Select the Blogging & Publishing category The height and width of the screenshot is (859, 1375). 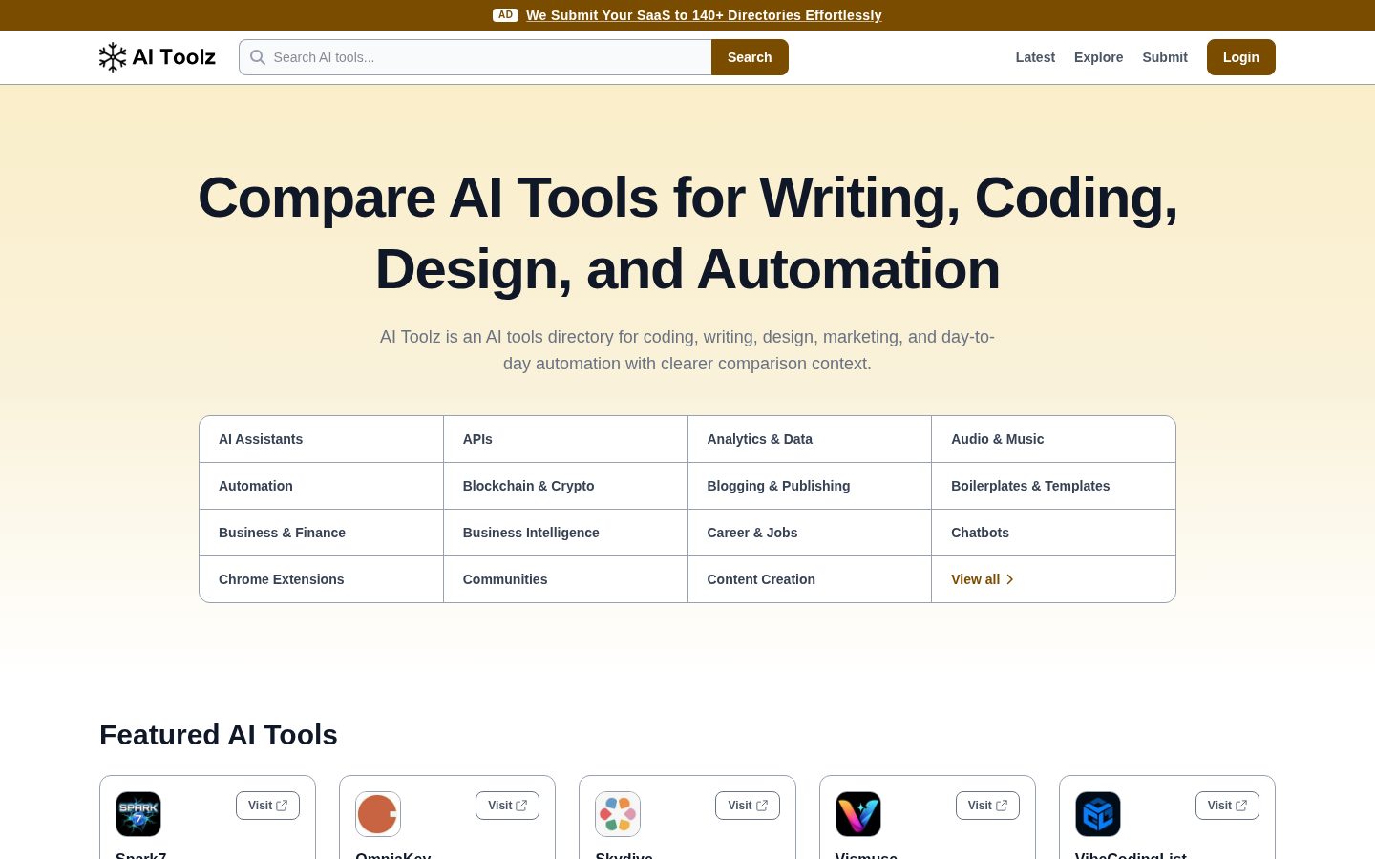tap(810, 486)
